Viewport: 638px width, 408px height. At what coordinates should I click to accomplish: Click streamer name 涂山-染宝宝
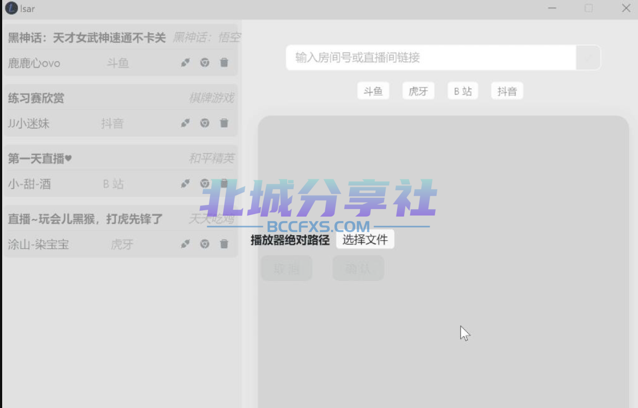38,244
